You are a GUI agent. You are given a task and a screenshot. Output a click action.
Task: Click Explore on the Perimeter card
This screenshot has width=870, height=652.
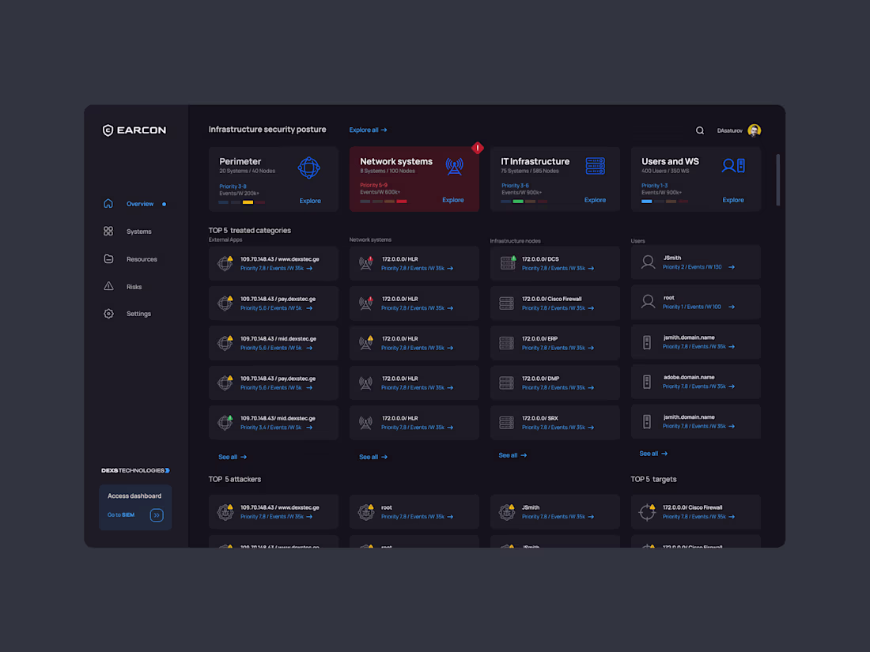click(310, 201)
